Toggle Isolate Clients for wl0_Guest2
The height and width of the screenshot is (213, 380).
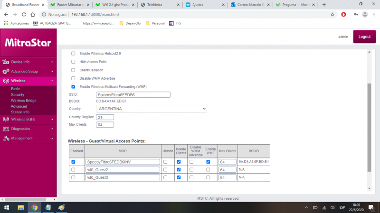point(179,170)
